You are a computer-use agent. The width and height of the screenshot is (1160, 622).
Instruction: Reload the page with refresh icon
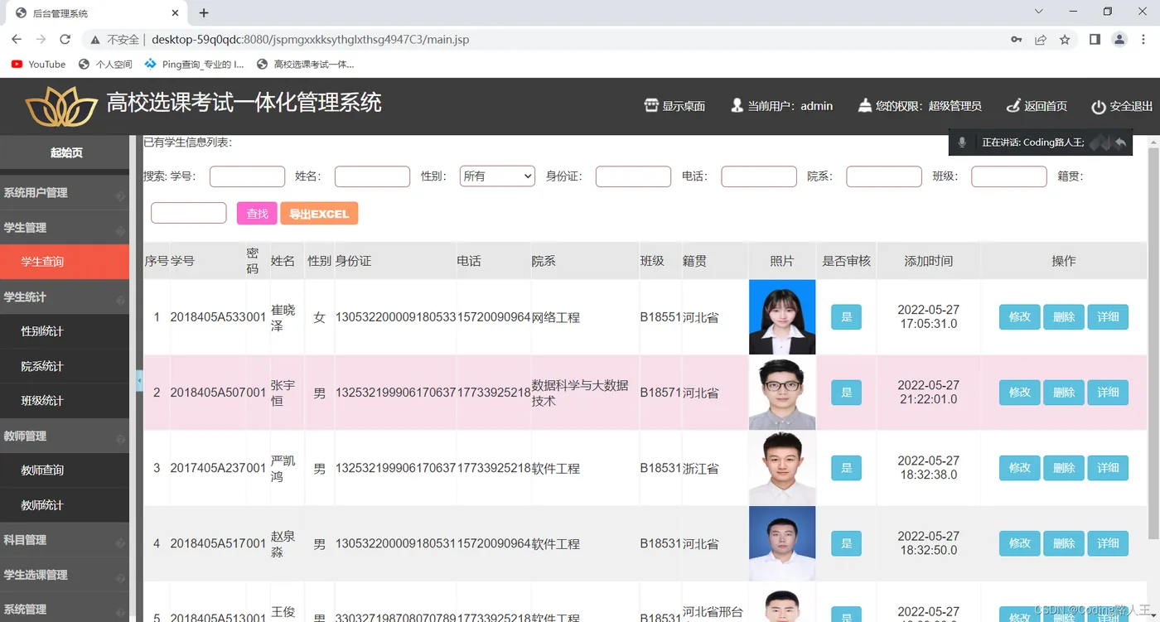coord(65,39)
